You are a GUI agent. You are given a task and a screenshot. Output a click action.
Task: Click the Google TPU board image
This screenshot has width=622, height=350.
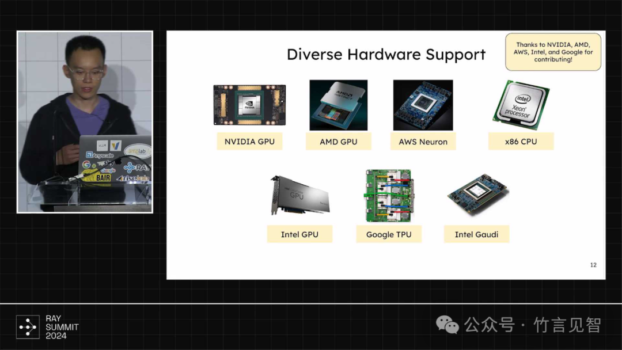click(389, 195)
